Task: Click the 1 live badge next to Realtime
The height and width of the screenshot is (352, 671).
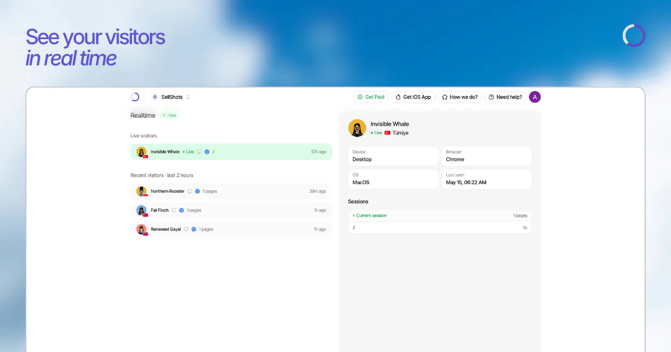Action: [169, 115]
